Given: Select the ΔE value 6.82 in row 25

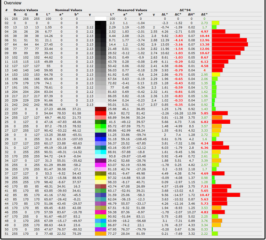Looking at the screenshot, I should click(x=205, y=122).
